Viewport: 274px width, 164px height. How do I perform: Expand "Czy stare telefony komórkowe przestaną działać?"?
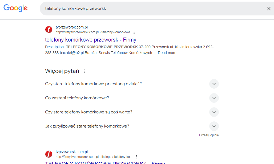[214, 84]
